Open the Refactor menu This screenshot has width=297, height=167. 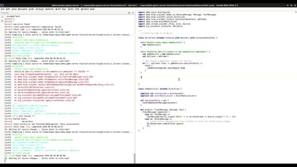pyautogui.click(x=50, y=9)
